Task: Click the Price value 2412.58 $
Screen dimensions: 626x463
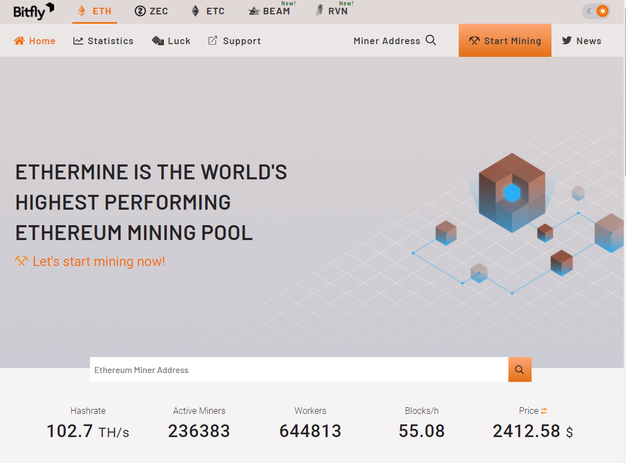Action: 533,431
